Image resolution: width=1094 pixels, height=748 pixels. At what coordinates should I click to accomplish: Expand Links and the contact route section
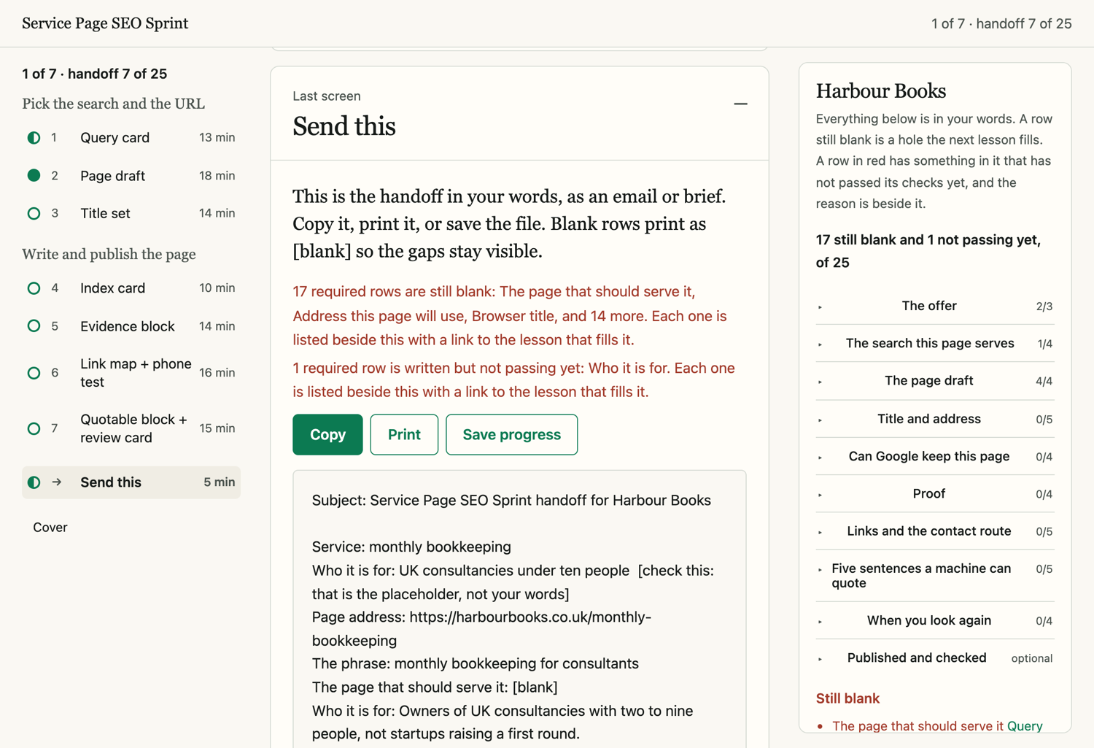point(935,531)
